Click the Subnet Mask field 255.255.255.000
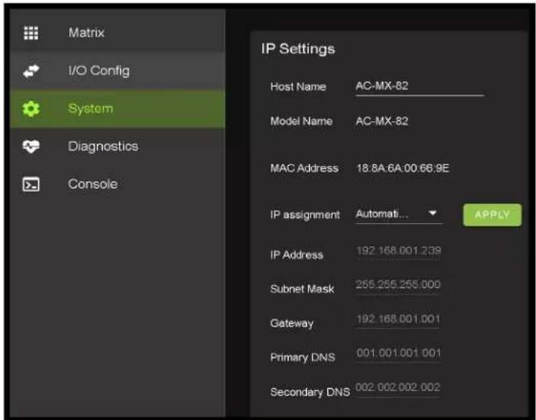Screen dimensions: 536x420 398,286
